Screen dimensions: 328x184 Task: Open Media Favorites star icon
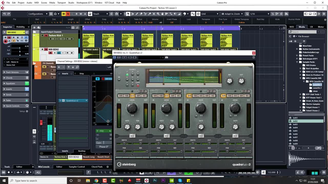(x=291, y=41)
